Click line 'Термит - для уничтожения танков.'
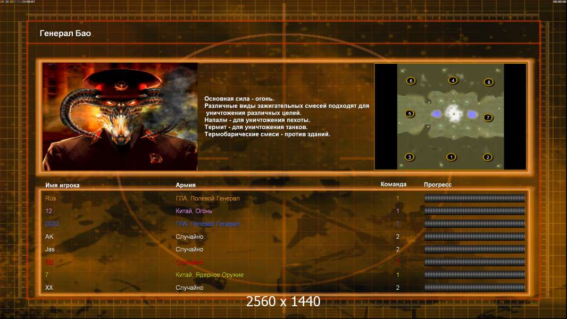 pos(256,127)
